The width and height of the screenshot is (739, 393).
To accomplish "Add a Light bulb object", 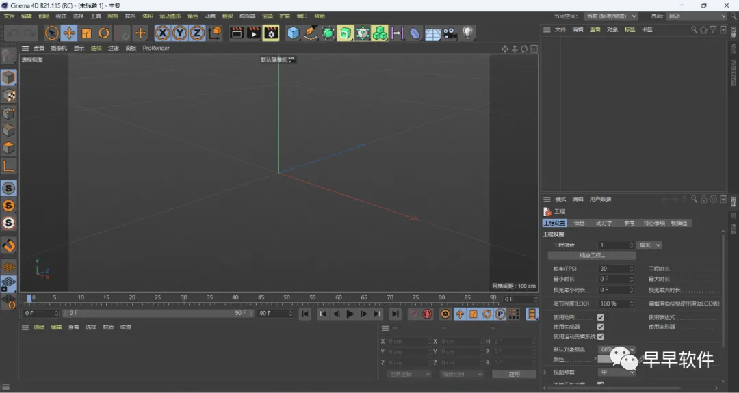I will pos(467,33).
